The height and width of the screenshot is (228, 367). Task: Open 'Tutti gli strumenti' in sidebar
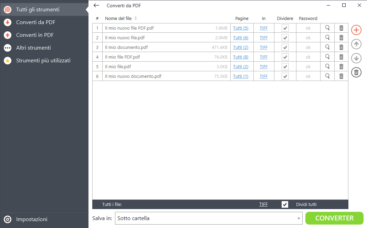[x=44, y=10]
